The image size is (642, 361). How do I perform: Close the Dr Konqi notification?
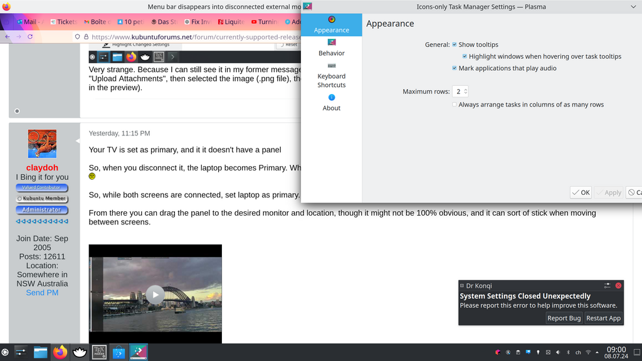(x=618, y=286)
